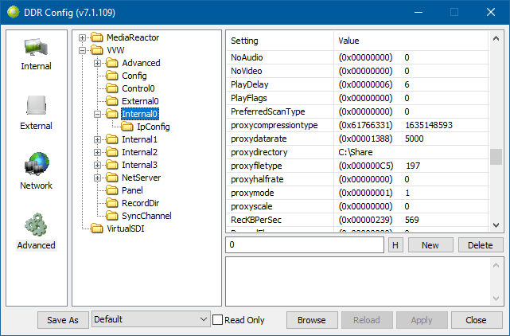Open the Network globe section icon
Viewport: 510px width, 336px height.
click(37, 163)
